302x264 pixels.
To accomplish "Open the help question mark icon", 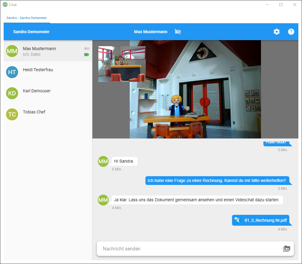I will click(x=291, y=32).
